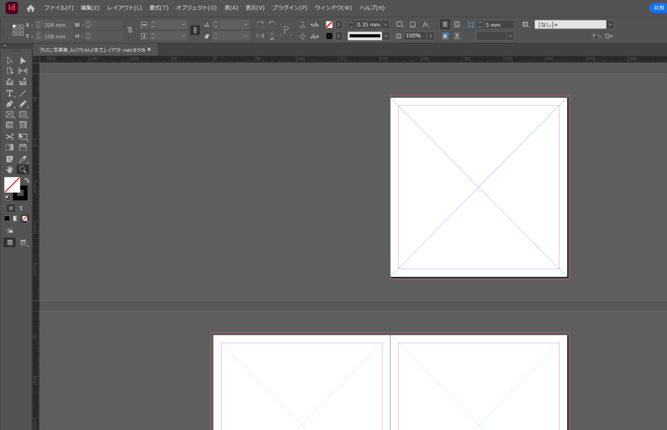Open the [なし]+ object style dropdown
This screenshot has height=430, width=667.
point(610,25)
